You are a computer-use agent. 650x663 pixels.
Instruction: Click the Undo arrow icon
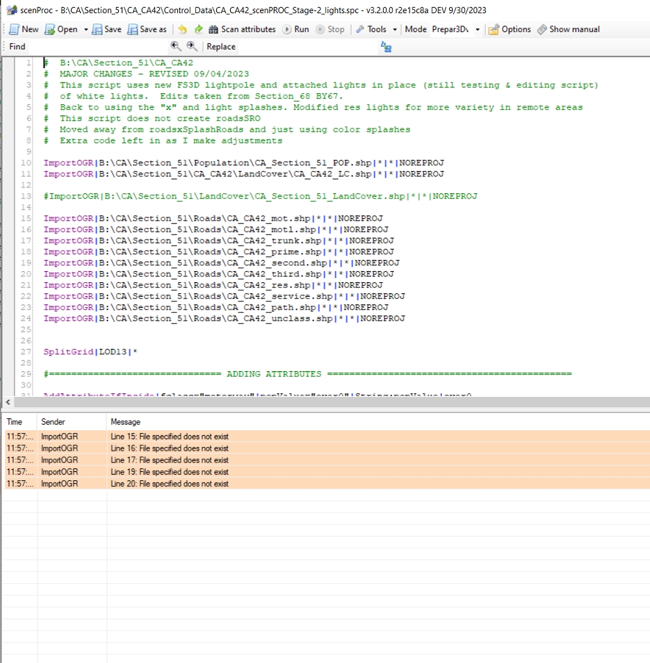[182, 29]
